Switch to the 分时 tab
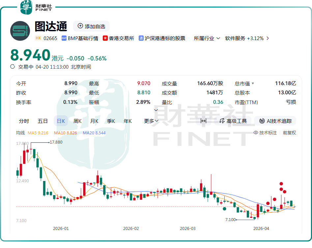The height and width of the screenshot is (248, 312). (x=23, y=121)
